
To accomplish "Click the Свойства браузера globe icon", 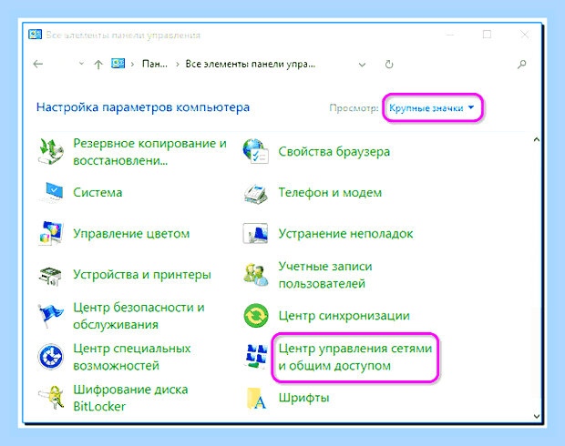I will (255, 151).
